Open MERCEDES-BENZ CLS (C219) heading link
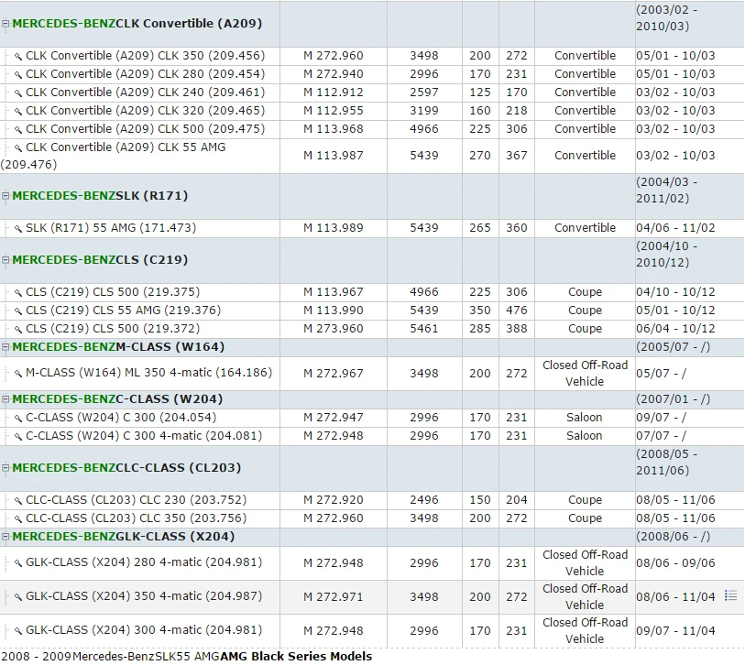 click(x=100, y=260)
